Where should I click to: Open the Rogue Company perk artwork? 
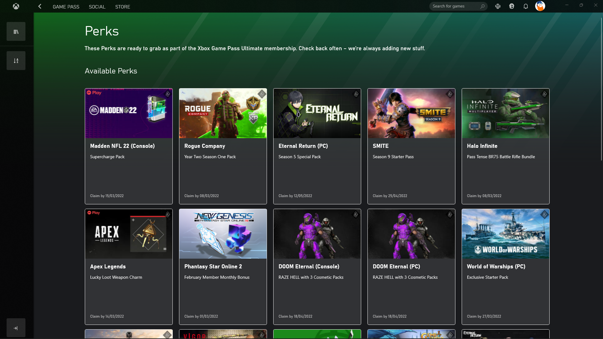coord(223,113)
